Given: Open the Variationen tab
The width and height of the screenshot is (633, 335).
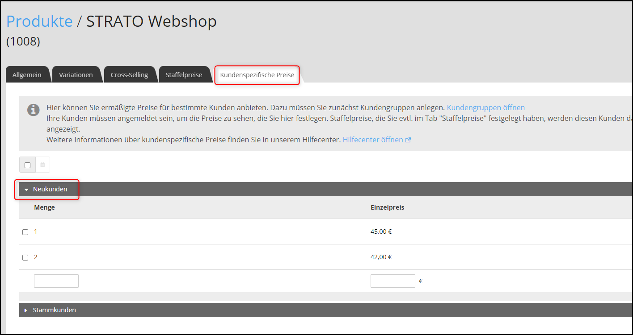Looking at the screenshot, I should tap(77, 74).
